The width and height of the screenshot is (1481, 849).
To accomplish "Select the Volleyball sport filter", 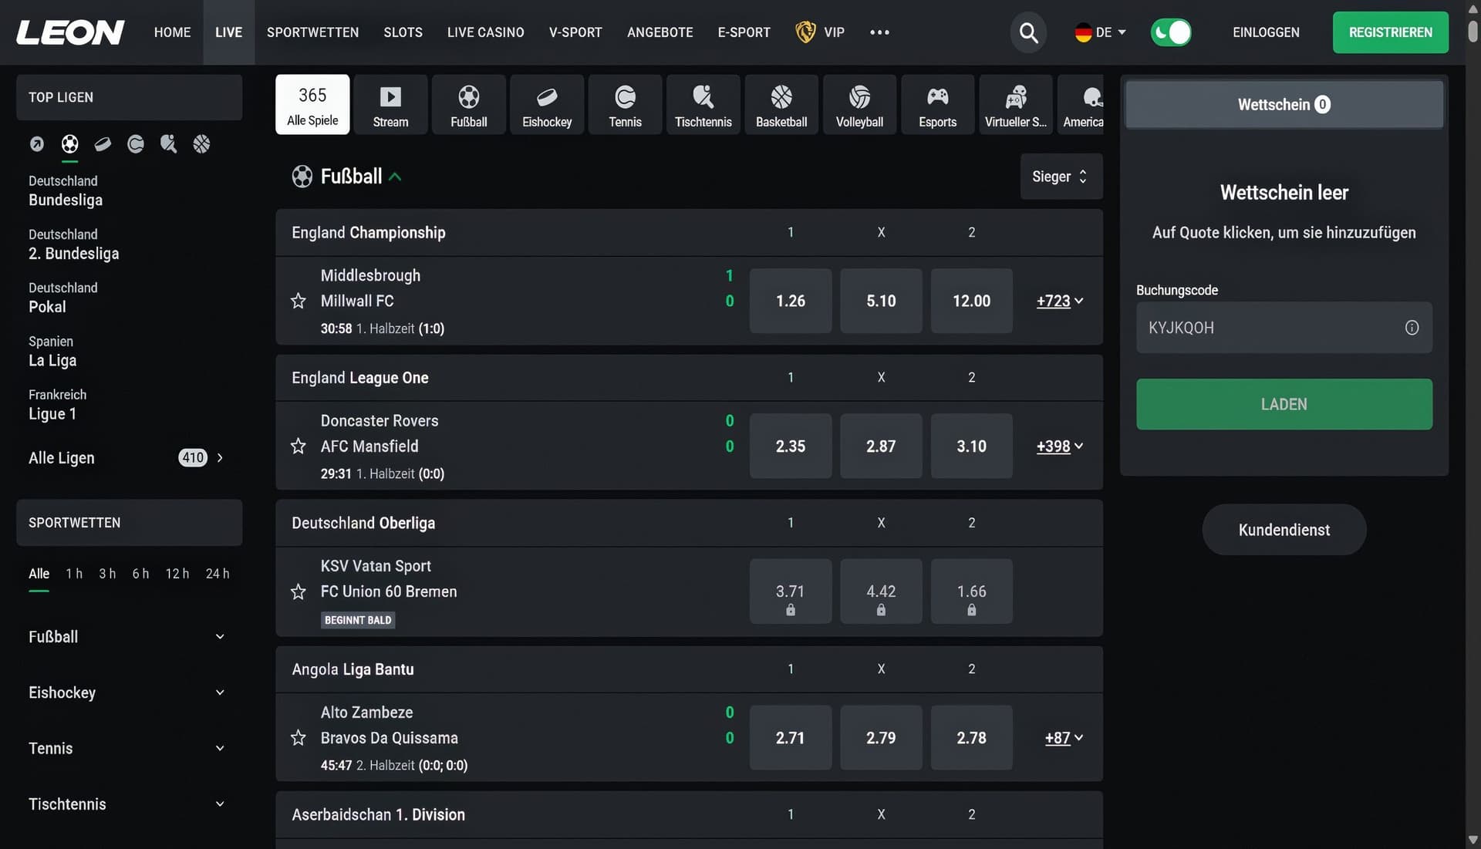I will [x=859, y=104].
